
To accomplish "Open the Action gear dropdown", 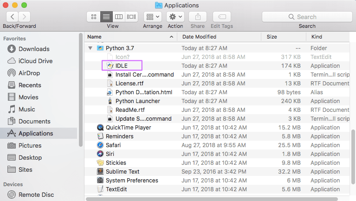I will click(175, 17).
